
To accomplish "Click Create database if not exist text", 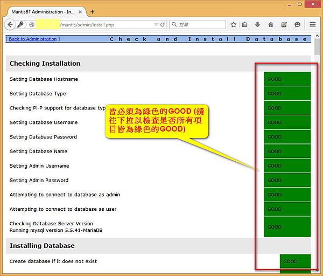I will pos(53,261).
